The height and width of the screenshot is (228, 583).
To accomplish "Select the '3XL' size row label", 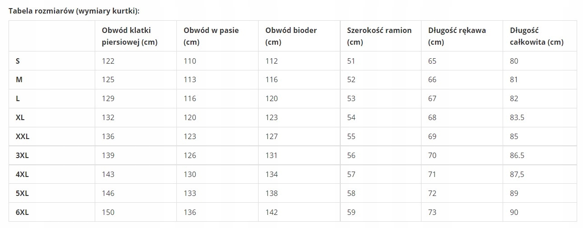I will (22, 155).
